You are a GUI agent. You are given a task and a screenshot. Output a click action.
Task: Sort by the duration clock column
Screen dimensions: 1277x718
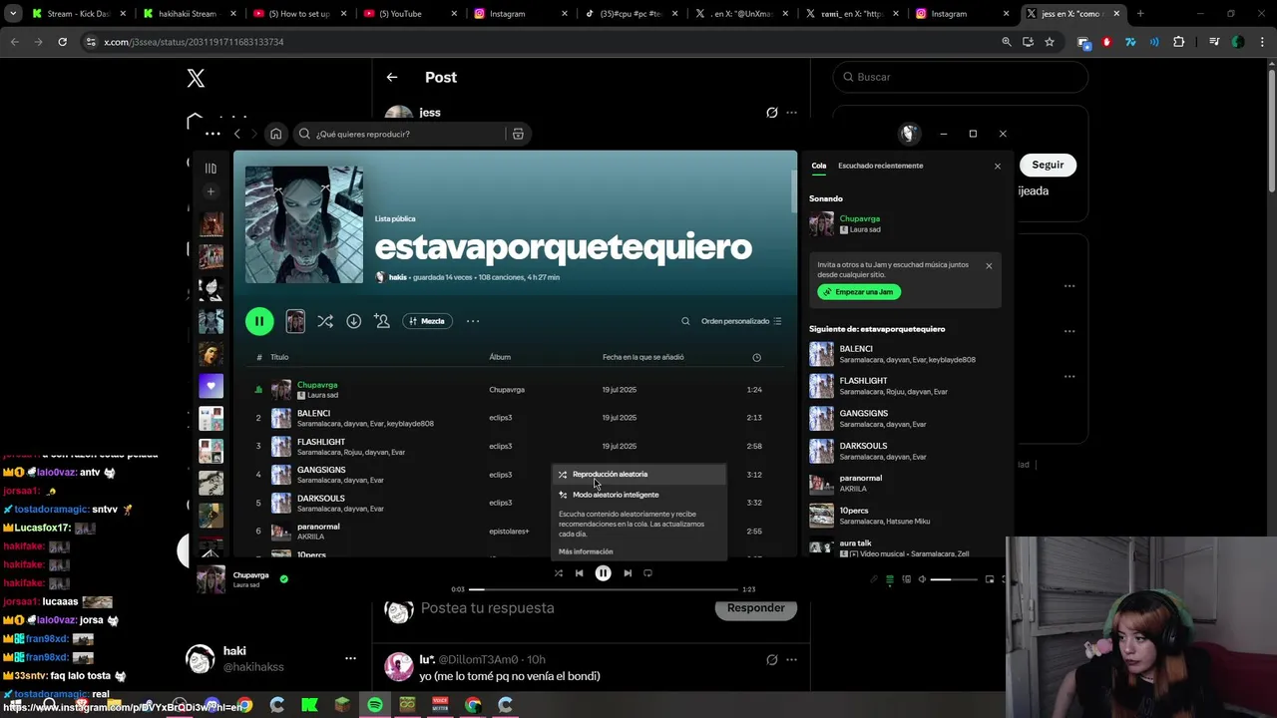pos(756,357)
